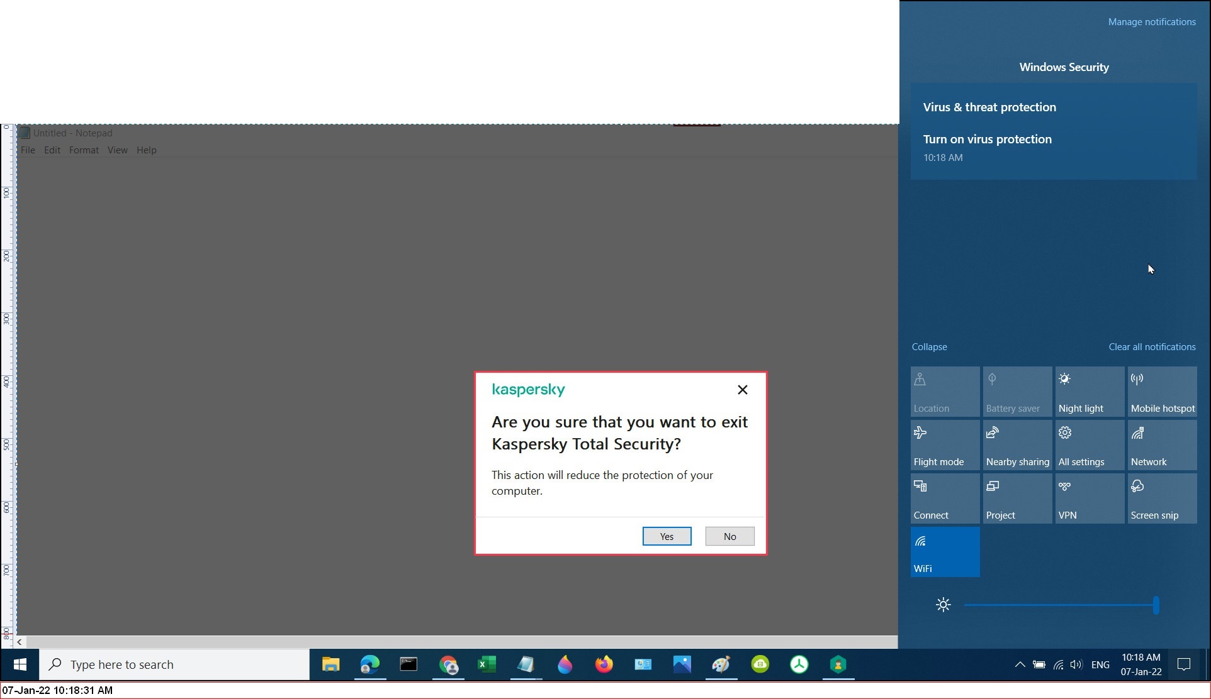Toggle the WiFi quick action

[x=945, y=552]
